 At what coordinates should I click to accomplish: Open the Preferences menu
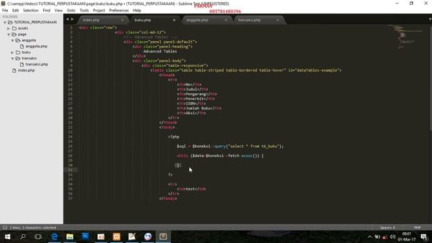[x=119, y=11]
